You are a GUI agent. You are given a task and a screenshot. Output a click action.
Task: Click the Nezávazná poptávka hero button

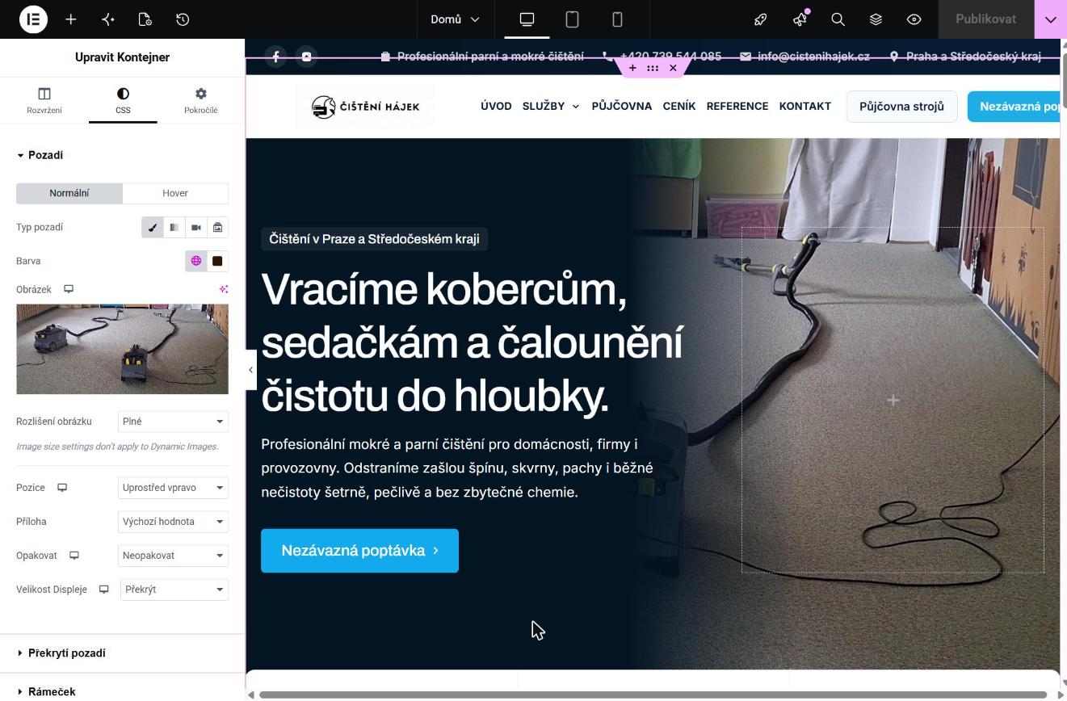(x=359, y=551)
